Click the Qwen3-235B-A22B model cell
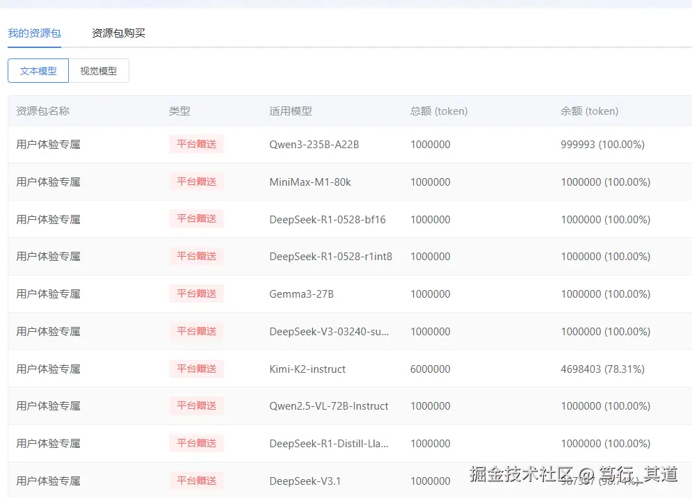This screenshot has height=498, width=692. click(314, 145)
